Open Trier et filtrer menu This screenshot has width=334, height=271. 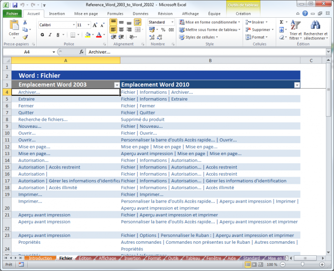pyautogui.click(x=295, y=30)
